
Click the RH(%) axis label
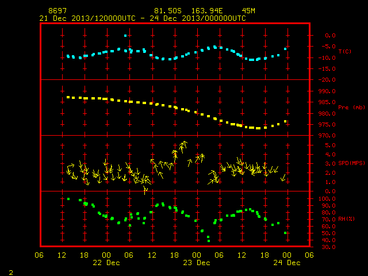pos(346,218)
